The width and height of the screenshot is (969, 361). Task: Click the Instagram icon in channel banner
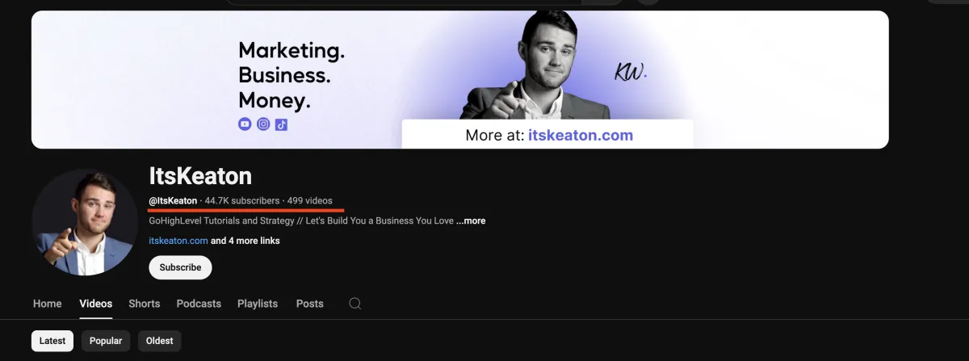[x=263, y=124]
